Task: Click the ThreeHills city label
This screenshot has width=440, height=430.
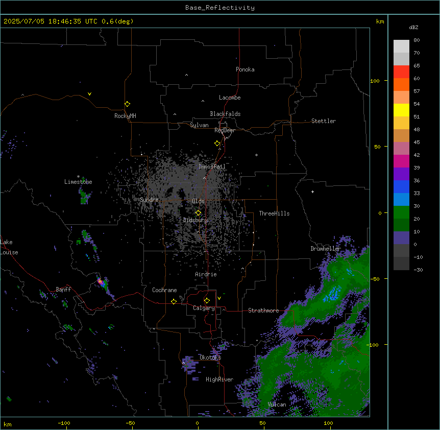Action: pos(274,213)
